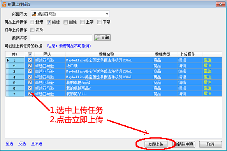Viewport: 227px width, 151px height.
Task: Click the magnifier icon on 查询 button
Action: click(x=97, y=38)
